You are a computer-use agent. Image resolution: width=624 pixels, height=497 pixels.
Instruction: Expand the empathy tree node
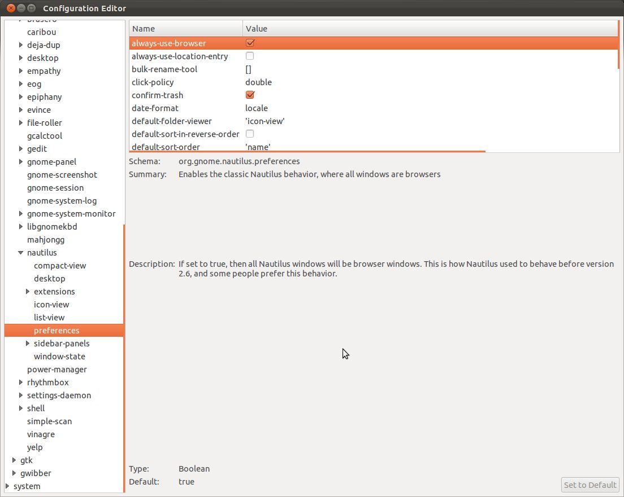21,71
